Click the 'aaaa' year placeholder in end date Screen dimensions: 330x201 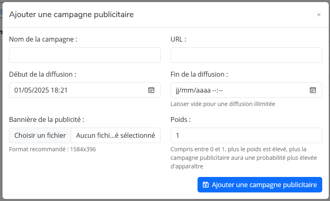click(x=202, y=91)
